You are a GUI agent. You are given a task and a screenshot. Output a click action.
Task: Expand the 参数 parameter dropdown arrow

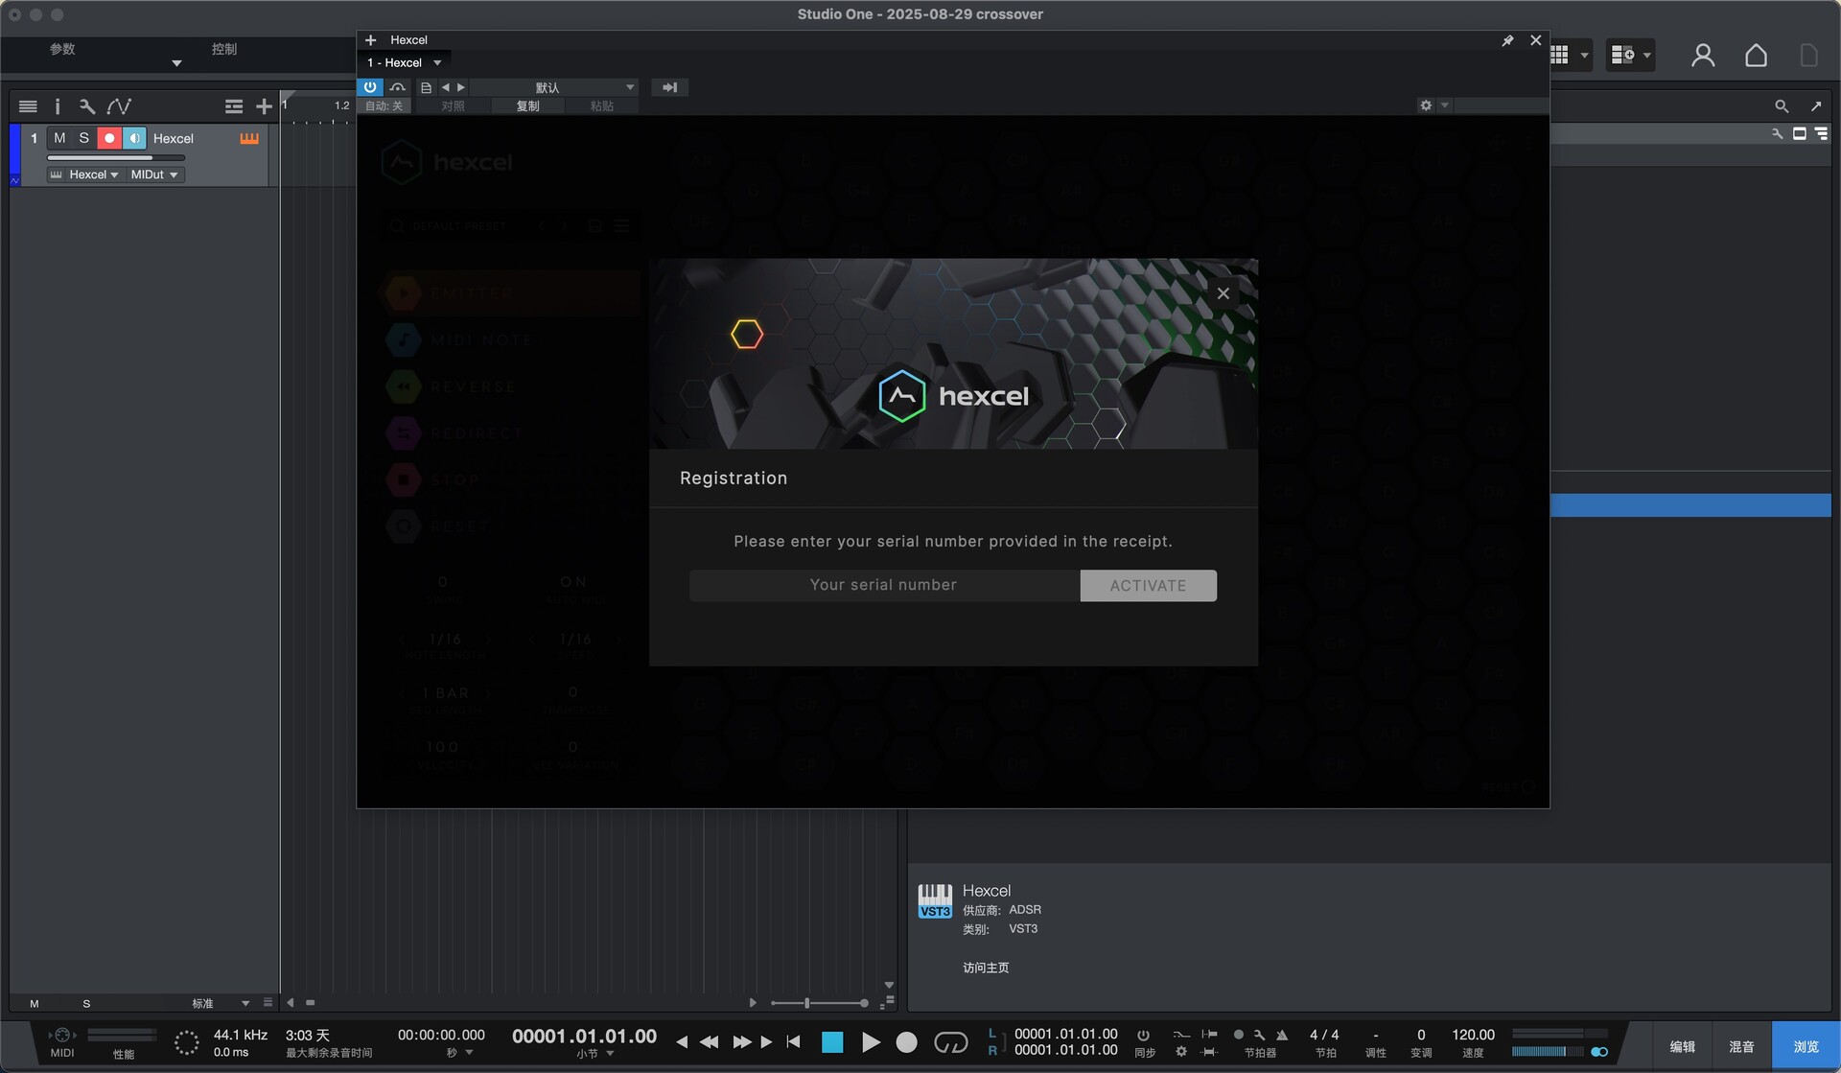[x=176, y=63]
